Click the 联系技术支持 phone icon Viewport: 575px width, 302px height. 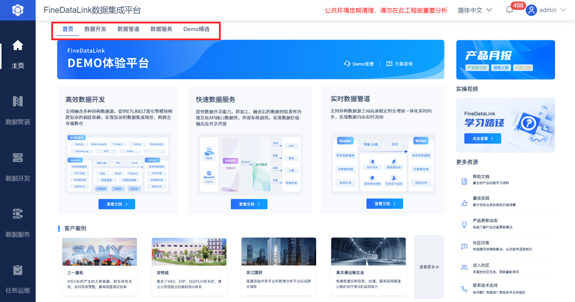click(x=464, y=289)
